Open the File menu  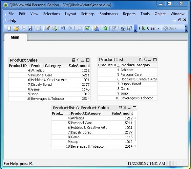pos(11,14)
